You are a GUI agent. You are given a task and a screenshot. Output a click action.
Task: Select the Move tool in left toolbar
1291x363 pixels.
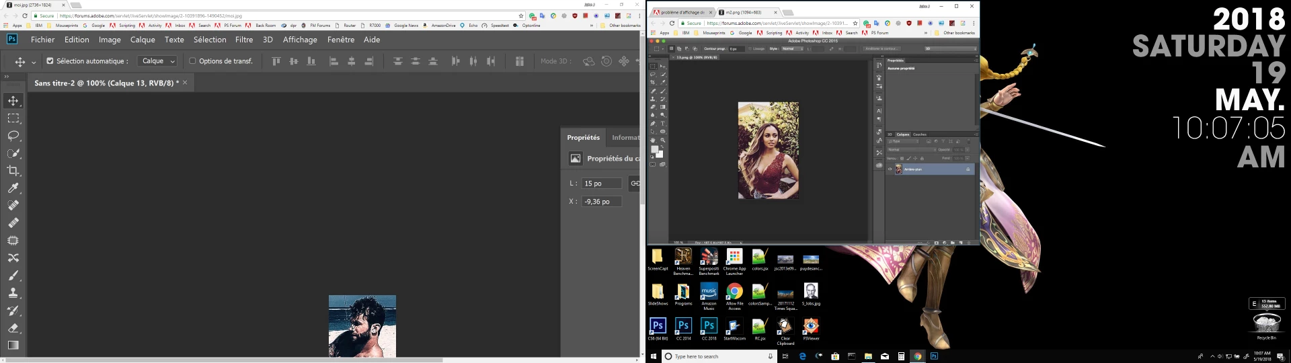point(13,101)
